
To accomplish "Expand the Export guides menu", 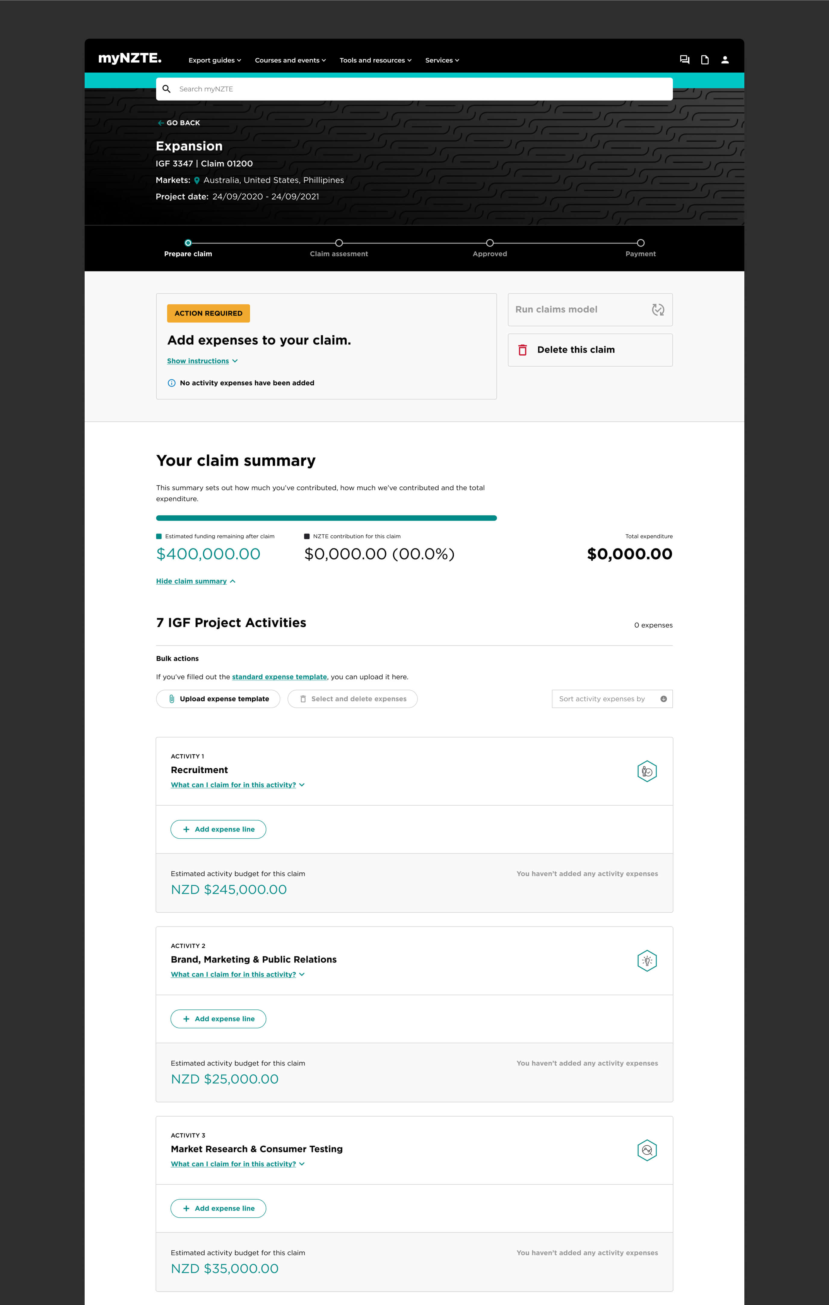I will (x=215, y=60).
